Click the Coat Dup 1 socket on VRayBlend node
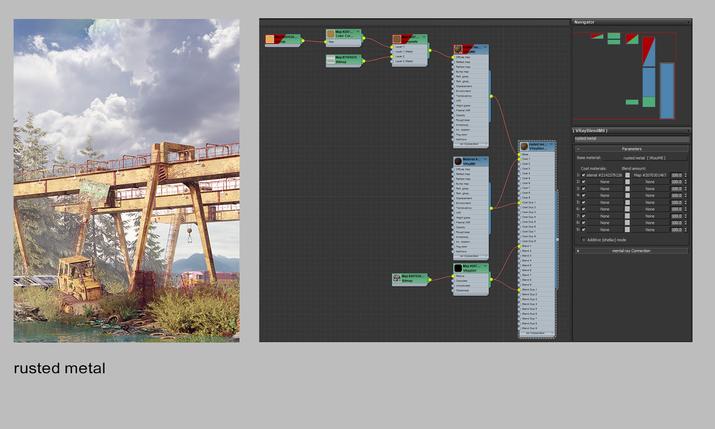 [x=519, y=203]
